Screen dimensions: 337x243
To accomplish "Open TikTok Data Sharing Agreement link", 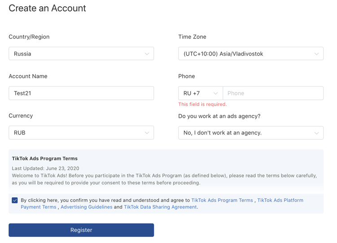I will [160, 207].
